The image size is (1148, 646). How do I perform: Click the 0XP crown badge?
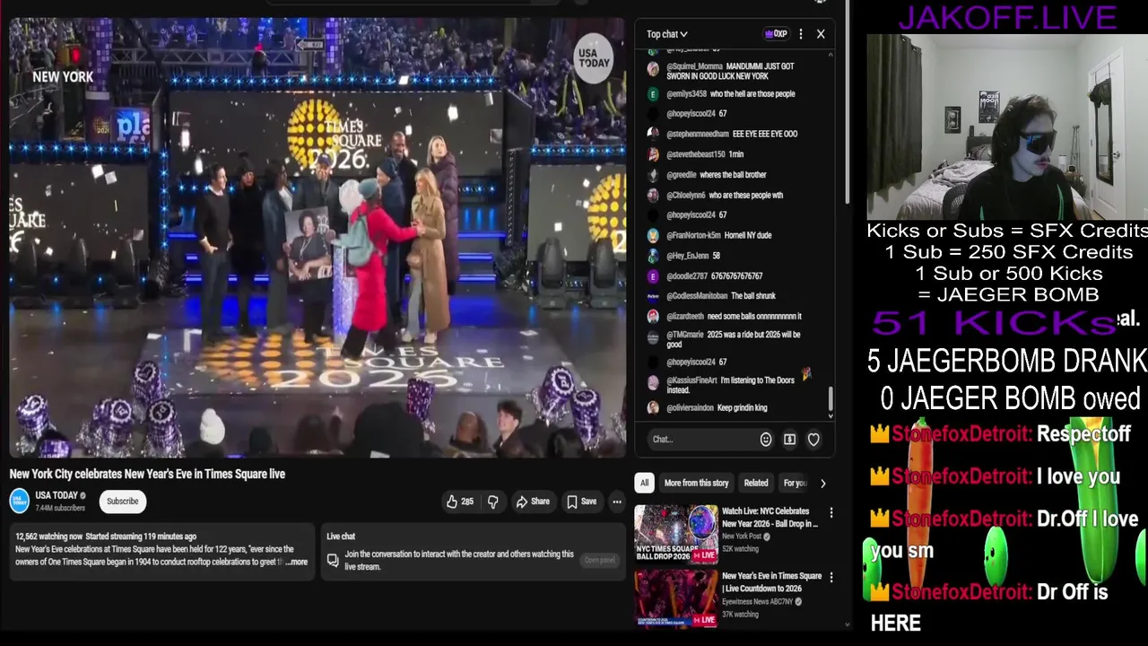click(x=776, y=34)
